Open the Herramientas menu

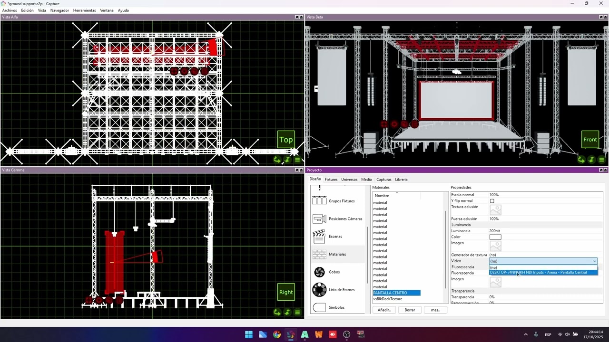click(x=84, y=10)
